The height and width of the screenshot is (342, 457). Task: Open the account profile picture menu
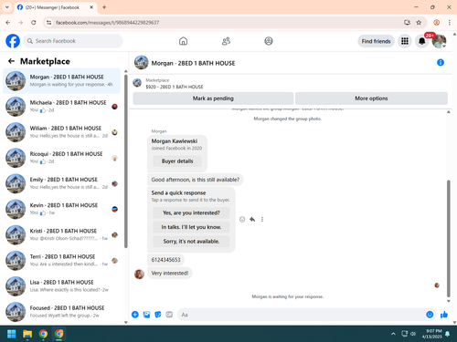(x=439, y=41)
